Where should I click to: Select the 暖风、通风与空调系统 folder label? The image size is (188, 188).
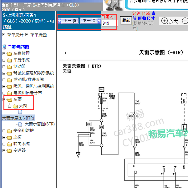click(x=34, y=86)
